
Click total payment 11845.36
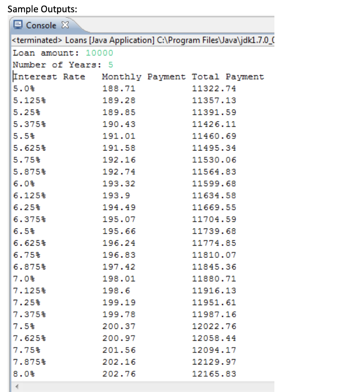[x=214, y=267]
